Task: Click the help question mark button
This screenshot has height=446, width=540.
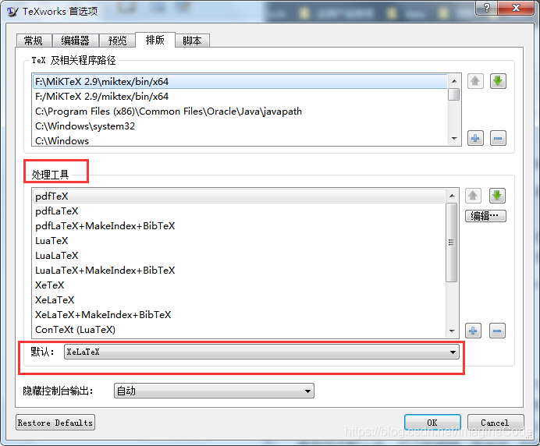Action: 486,8
